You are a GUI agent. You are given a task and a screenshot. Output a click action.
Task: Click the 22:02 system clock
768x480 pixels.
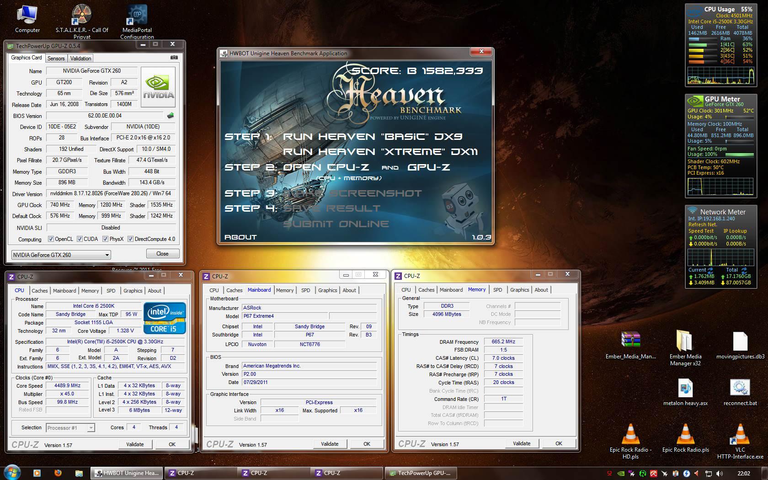(744, 474)
